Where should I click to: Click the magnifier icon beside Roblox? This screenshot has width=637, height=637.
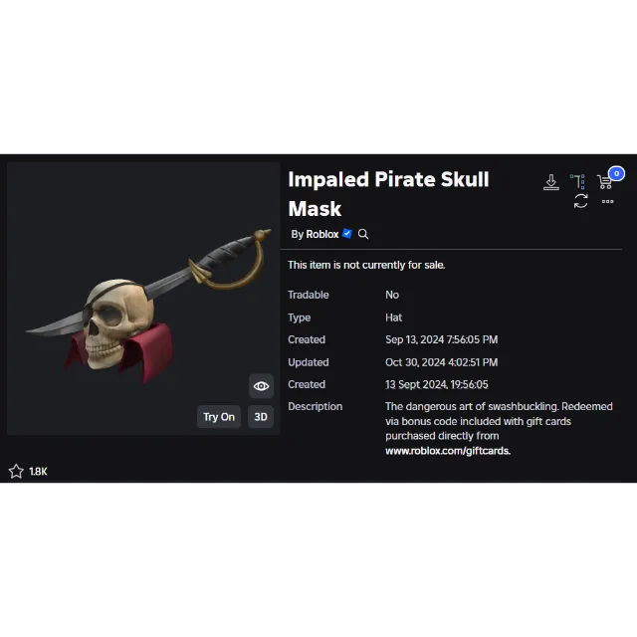[x=362, y=234]
